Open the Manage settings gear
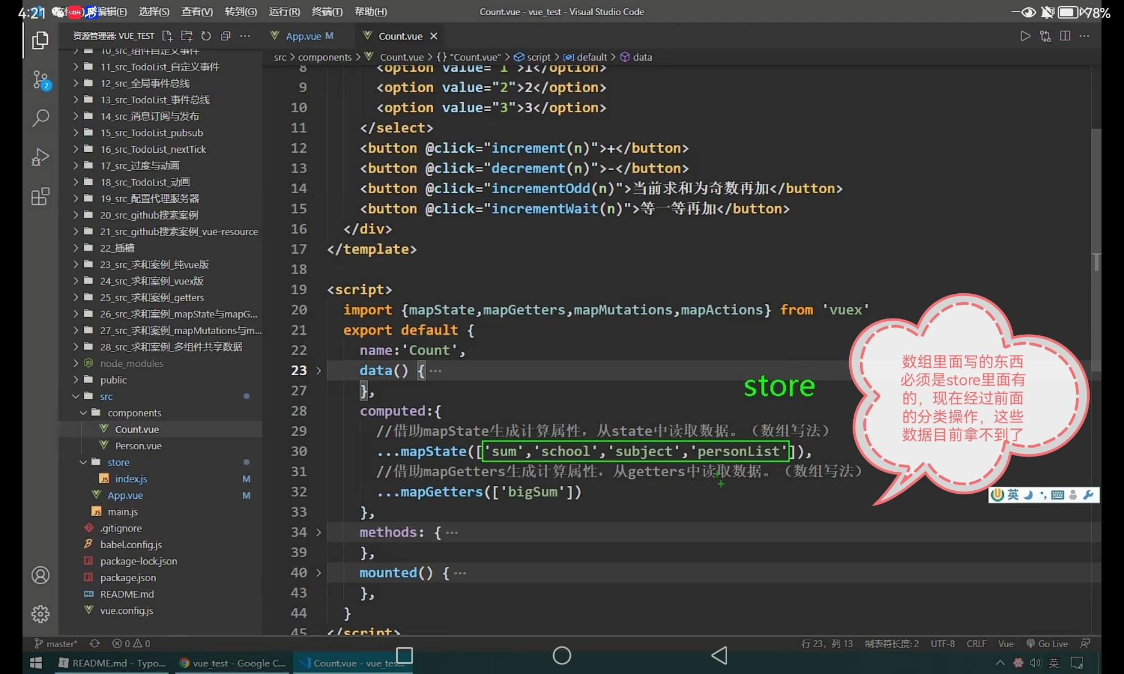This screenshot has height=674, width=1124. (x=40, y=614)
